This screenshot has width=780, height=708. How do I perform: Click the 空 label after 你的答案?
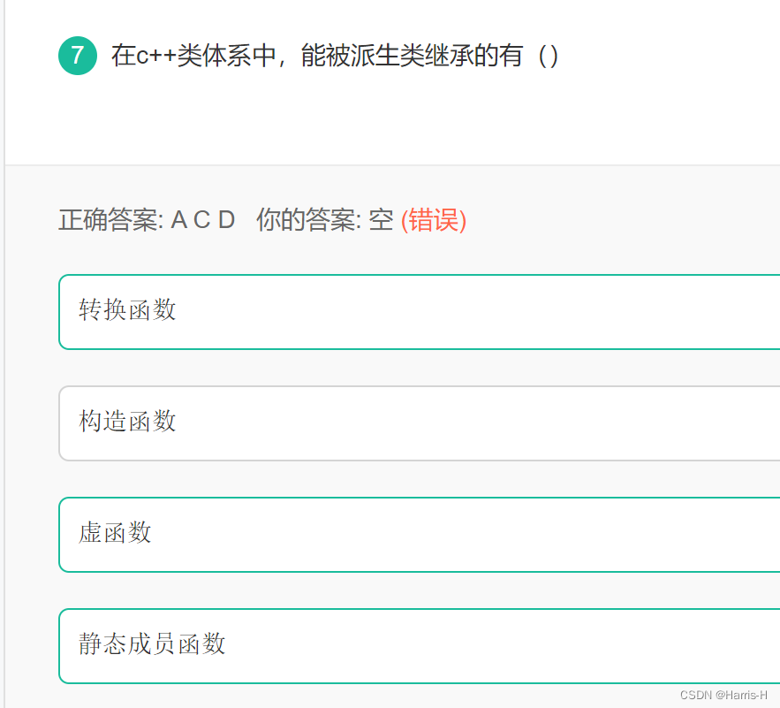(x=380, y=221)
